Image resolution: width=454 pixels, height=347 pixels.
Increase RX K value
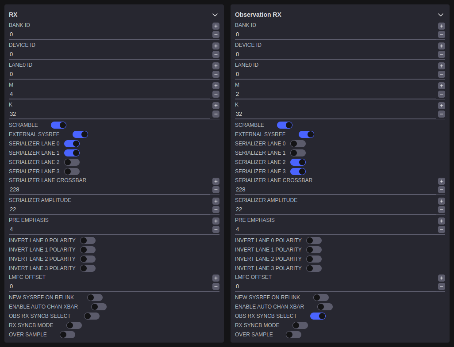tap(215, 106)
